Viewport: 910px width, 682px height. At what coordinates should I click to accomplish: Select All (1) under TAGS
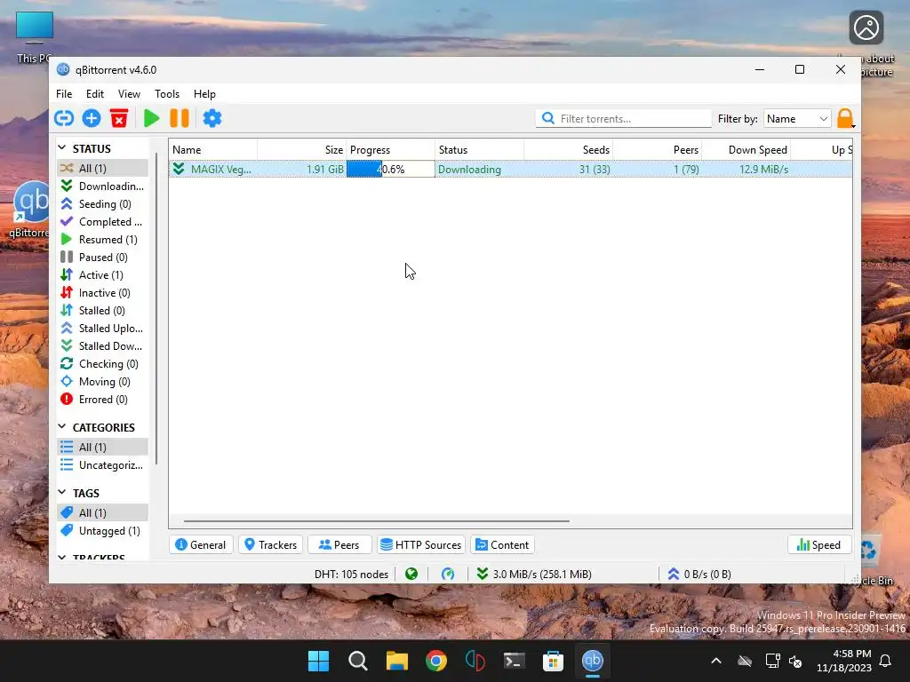pos(103,512)
